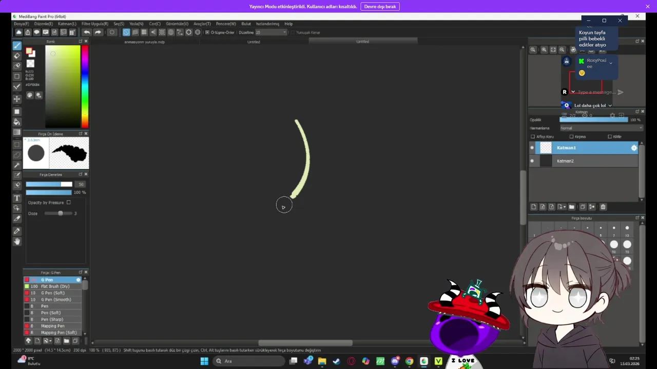Open the Katman(L) menu
This screenshot has height=369, width=657.
tap(67, 24)
